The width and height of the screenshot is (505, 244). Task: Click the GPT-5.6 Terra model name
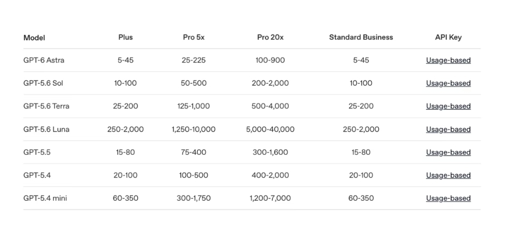pos(46,106)
